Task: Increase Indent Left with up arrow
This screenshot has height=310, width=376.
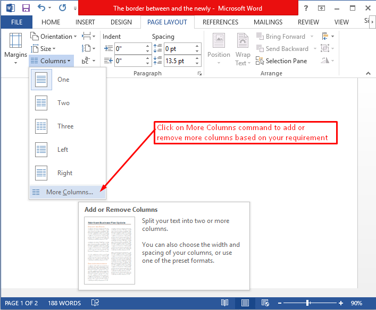Action: click(x=148, y=46)
